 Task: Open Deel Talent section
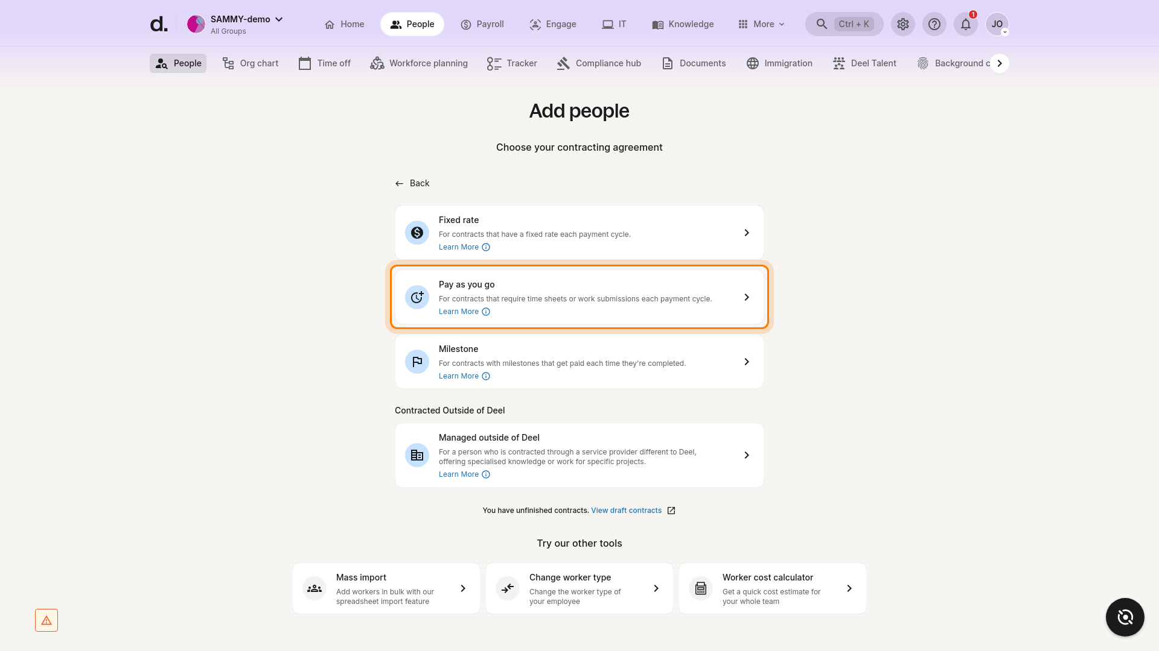pos(864,63)
